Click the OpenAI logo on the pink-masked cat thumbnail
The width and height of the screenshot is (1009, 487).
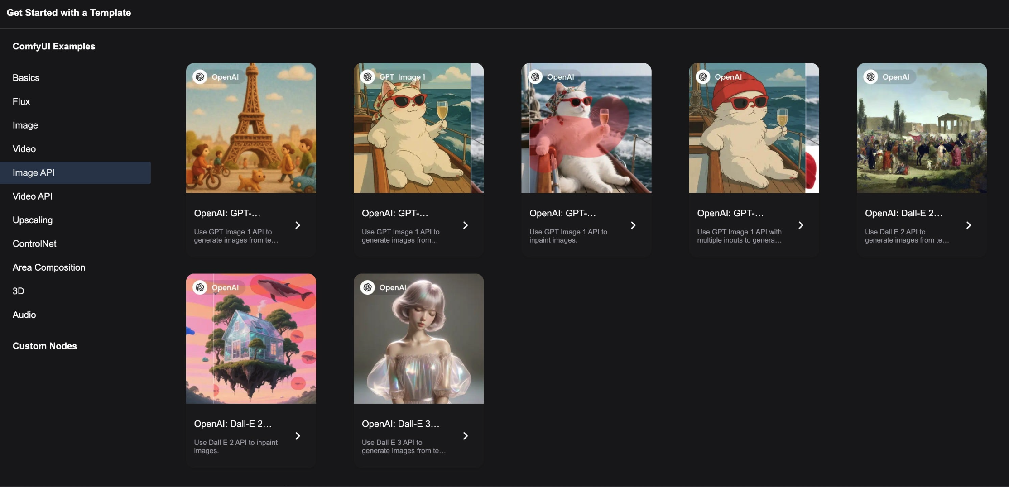[x=535, y=77]
